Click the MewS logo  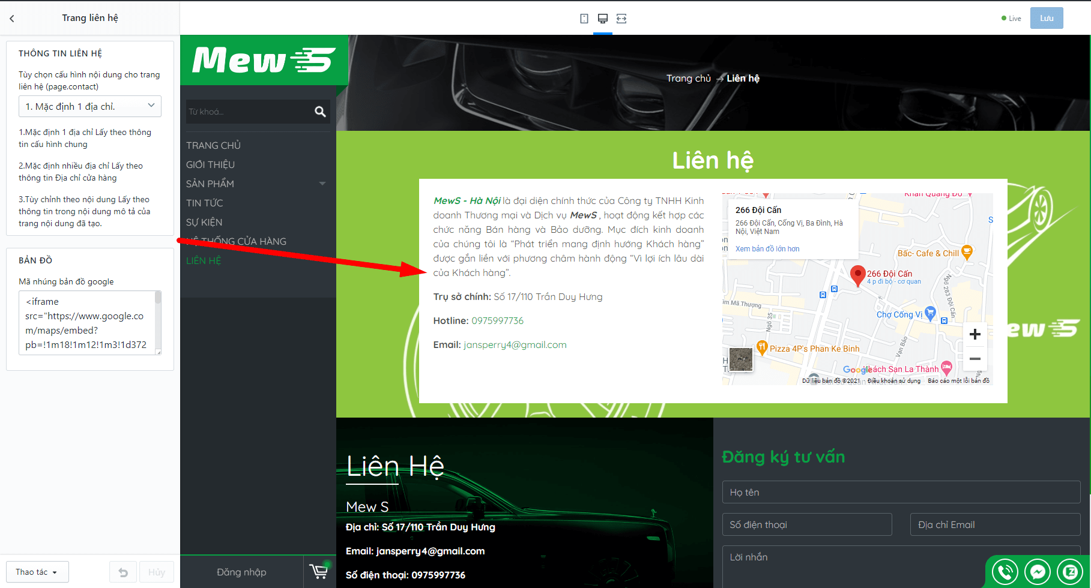(264, 60)
